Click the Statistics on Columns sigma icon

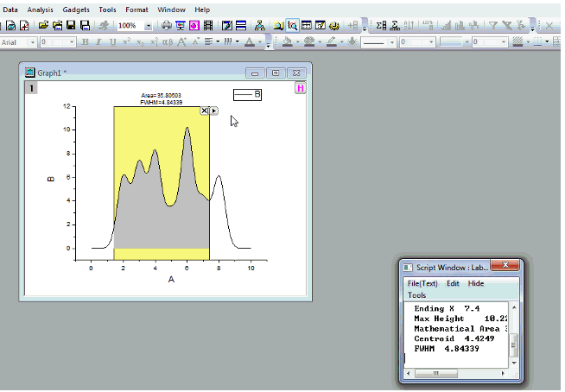pos(381,26)
